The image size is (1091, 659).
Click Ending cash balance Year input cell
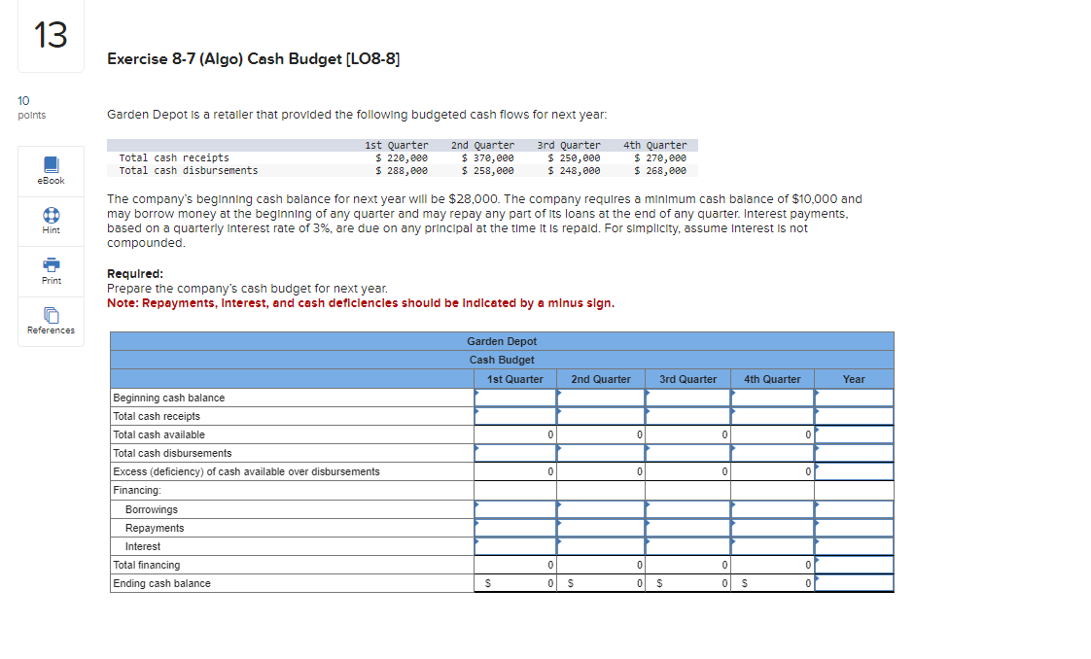coord(854,583)
